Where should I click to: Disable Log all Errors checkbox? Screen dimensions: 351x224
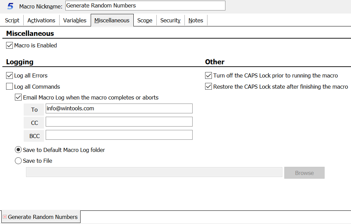(x=9, y=75)
